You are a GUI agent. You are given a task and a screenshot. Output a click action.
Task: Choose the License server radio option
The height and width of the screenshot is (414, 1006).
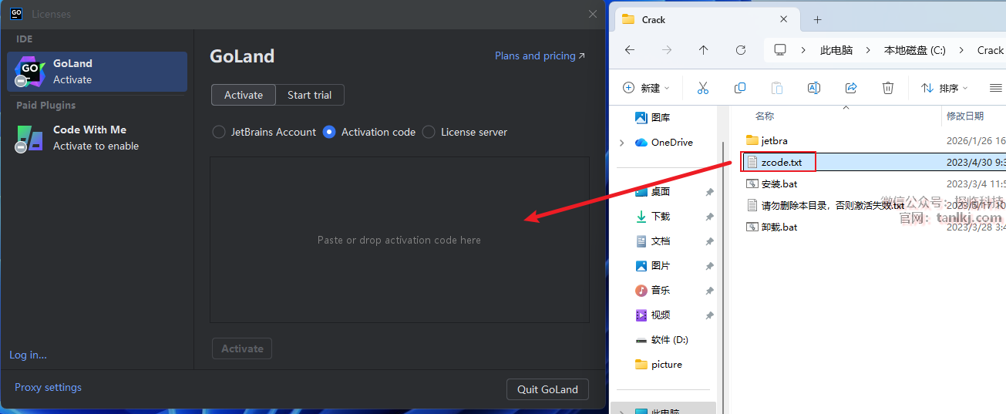coord(429,132)
